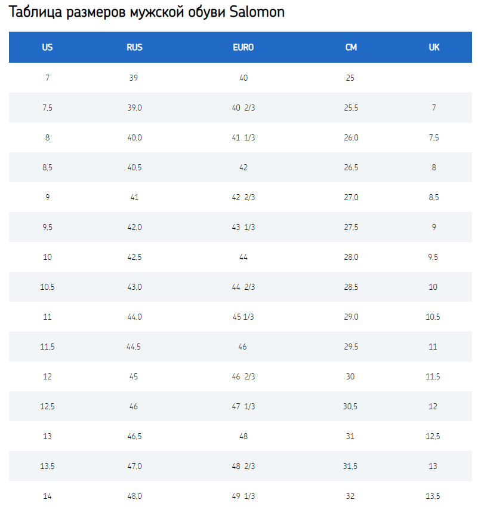Select the EURO size 49 1/3 cell
481x518 pixels.
[x=243, y=496]
